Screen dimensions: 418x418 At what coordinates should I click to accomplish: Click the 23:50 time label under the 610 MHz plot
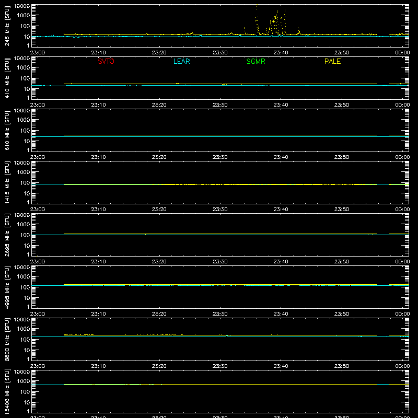tap(342, 157)
